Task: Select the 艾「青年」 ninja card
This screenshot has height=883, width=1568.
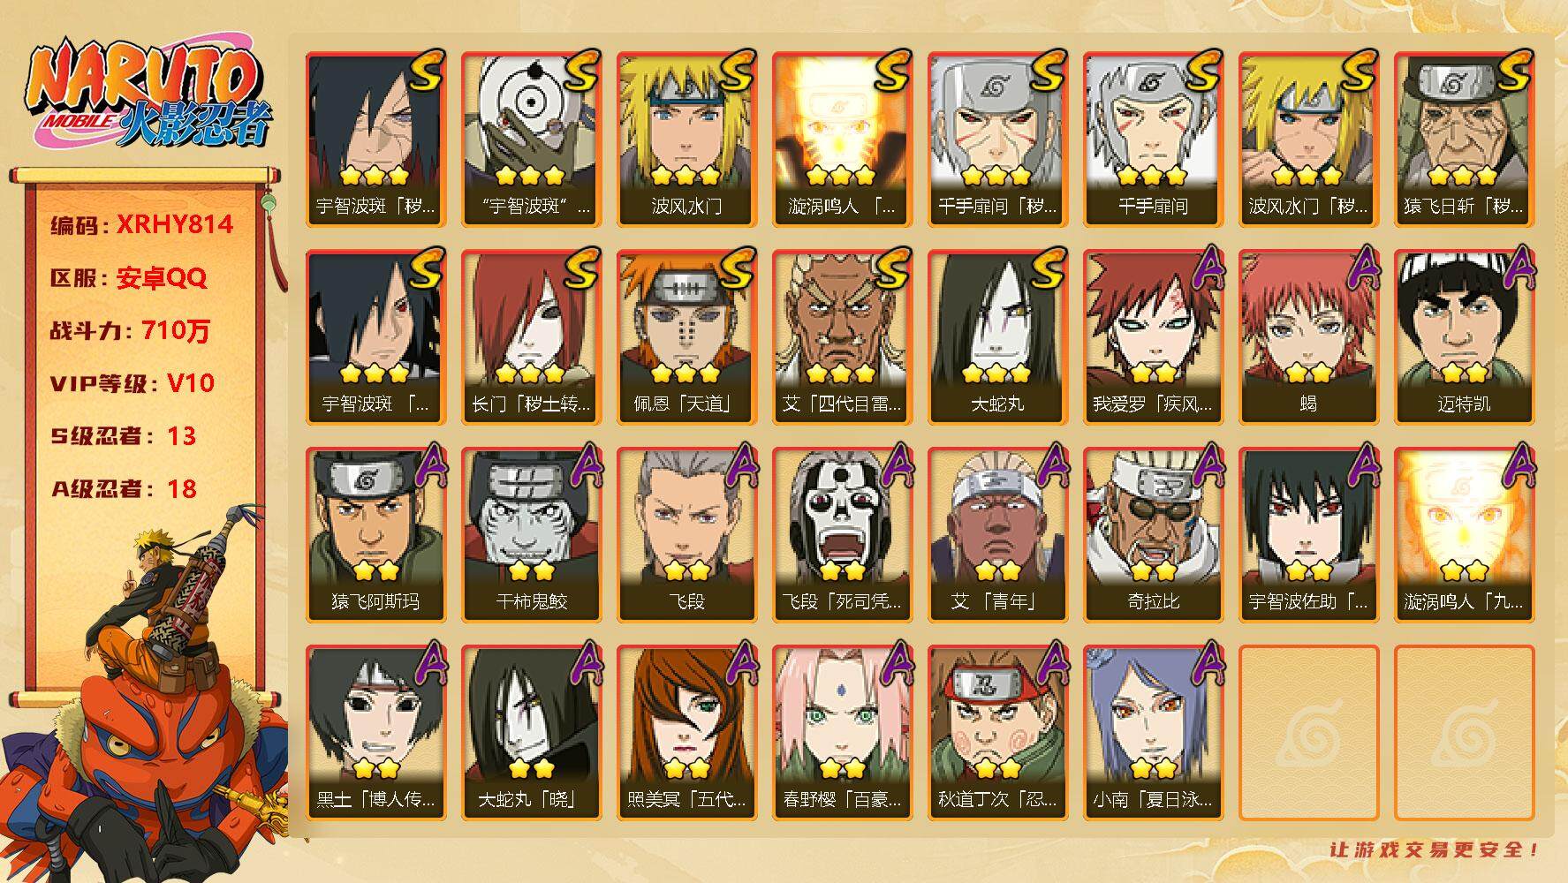Action: [997, 535]
